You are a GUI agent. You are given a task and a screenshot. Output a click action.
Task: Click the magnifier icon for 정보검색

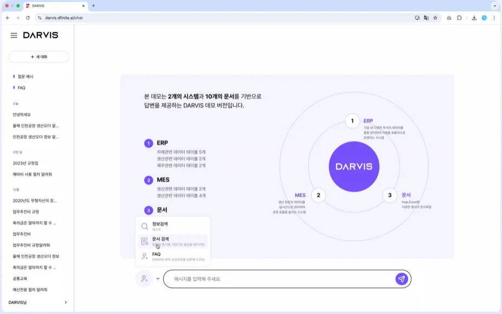[145, 226]
